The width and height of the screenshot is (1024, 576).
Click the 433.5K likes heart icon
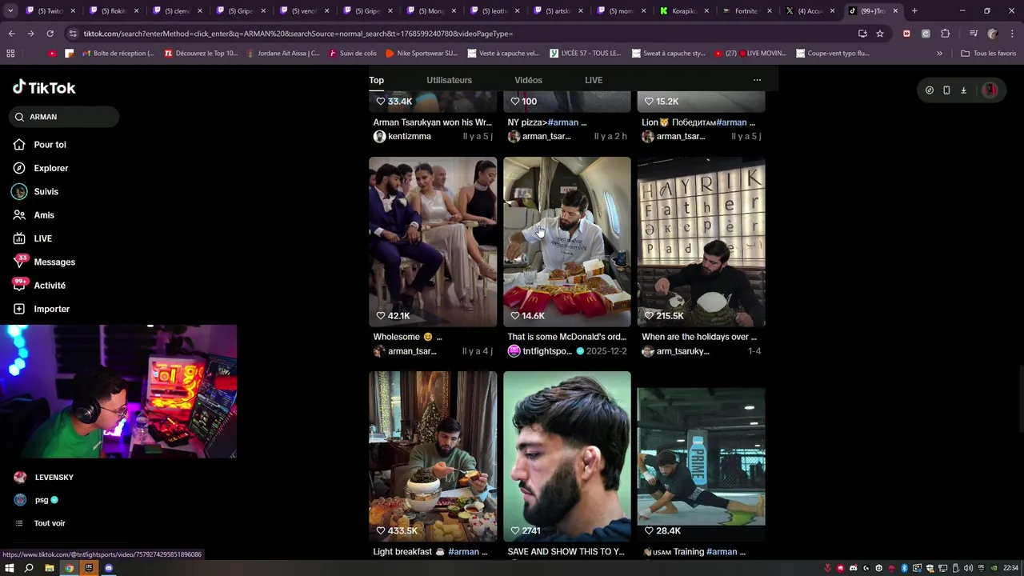pyautogui.click(x=381, y=531)
